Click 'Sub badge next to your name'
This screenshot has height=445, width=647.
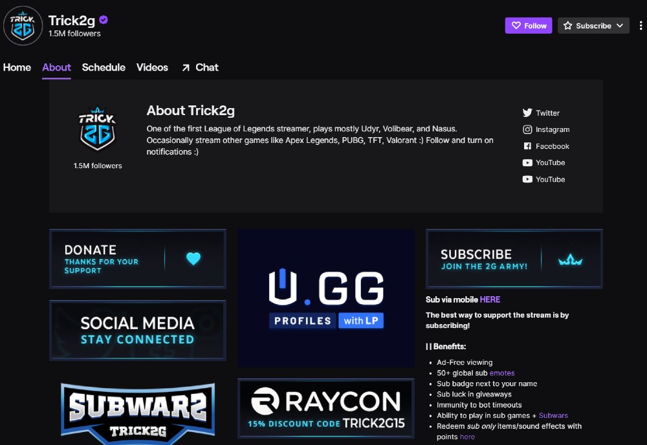pyautogui.click(x=487, y=384)
